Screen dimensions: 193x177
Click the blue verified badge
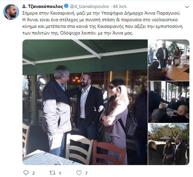[66, 6]
